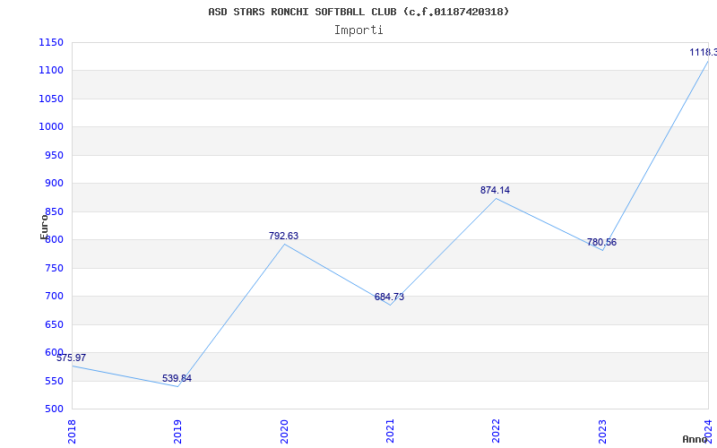
Task: Click the 2019 year axis label
Action: pyautogui.click(x=178, y=428)
